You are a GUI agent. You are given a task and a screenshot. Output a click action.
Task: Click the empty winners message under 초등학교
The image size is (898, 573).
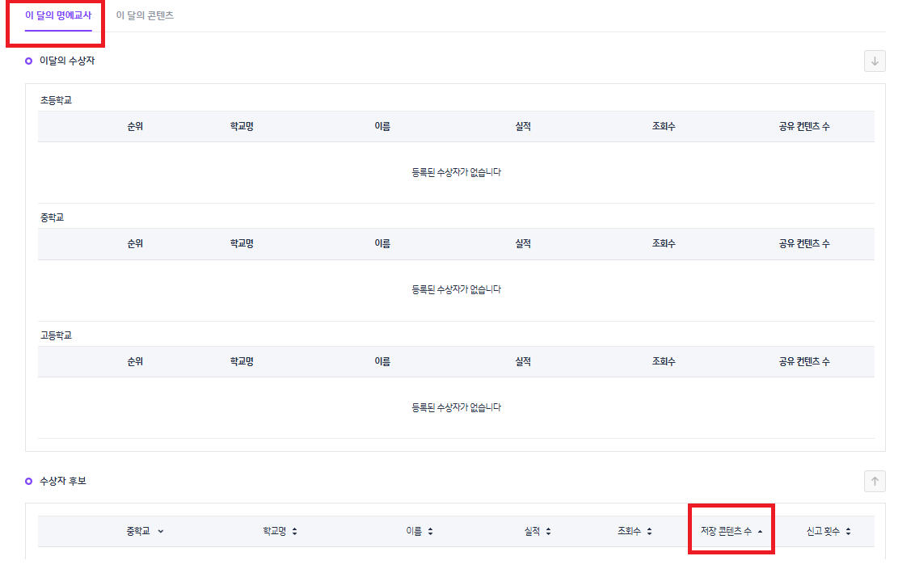(x=456, y=172)
